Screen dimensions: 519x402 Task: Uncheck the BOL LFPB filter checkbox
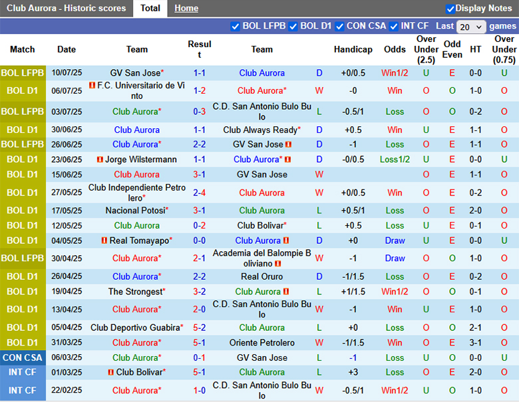(x=235, y=27)
